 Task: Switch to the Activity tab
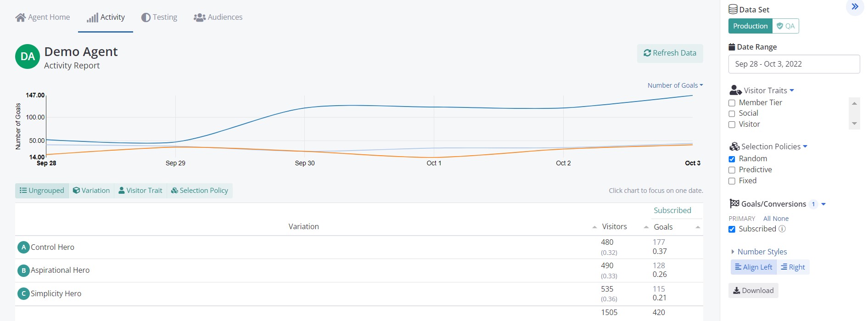tap(106, 17)
